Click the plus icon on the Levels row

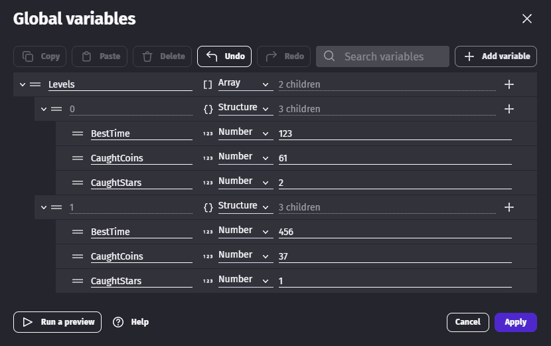click(x=509, y=84)
